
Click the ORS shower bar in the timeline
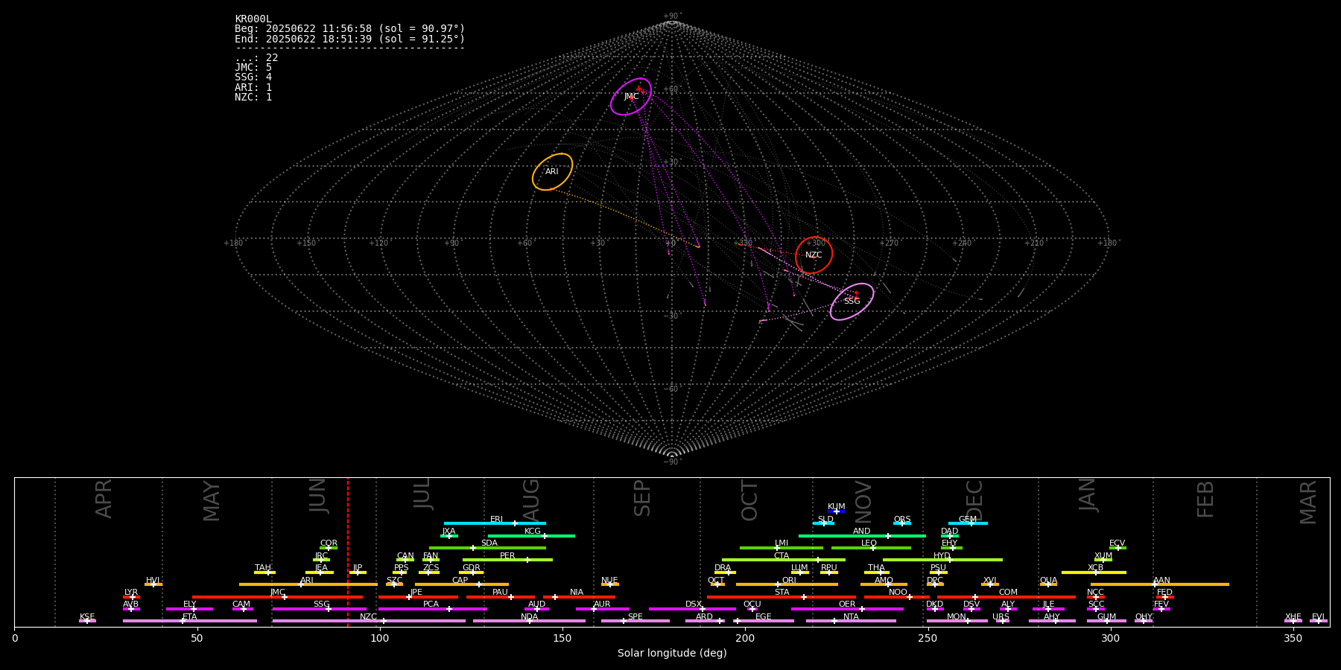pyautogui.click(x=902, y=523)
